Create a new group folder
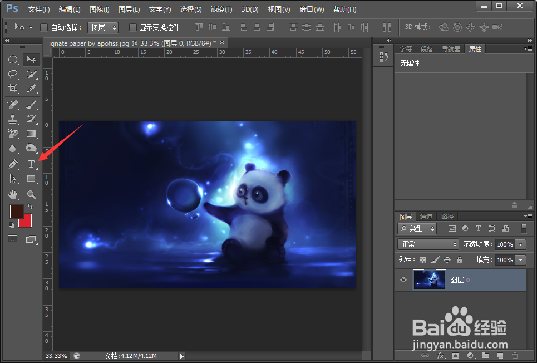Screen dimensions: 537x363 pos(485,355)
